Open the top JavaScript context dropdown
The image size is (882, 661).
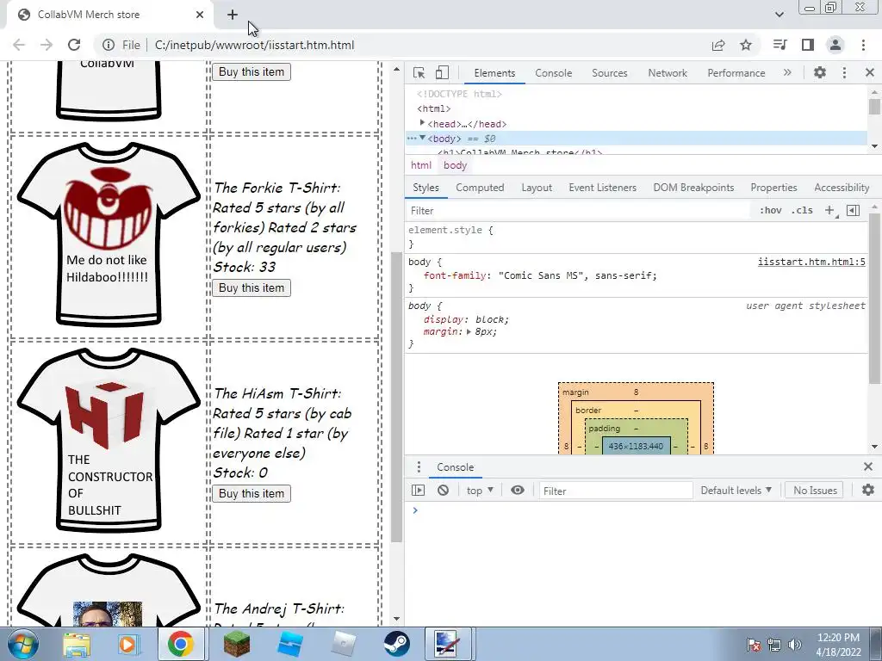(480, 491)
